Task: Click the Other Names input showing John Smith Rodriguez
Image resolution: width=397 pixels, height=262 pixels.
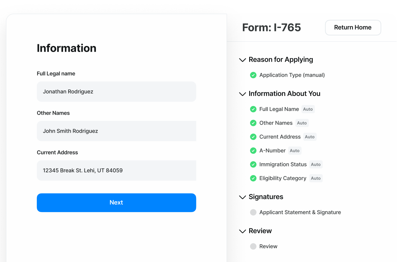Action: coord(116,131)
